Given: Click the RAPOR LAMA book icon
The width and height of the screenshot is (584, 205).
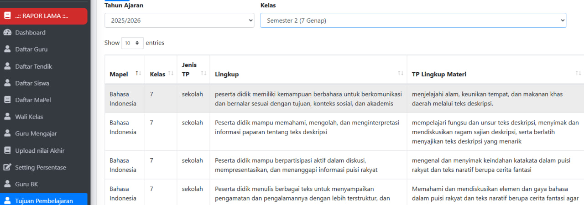Looking at the screenshot, I should [7, 16].
